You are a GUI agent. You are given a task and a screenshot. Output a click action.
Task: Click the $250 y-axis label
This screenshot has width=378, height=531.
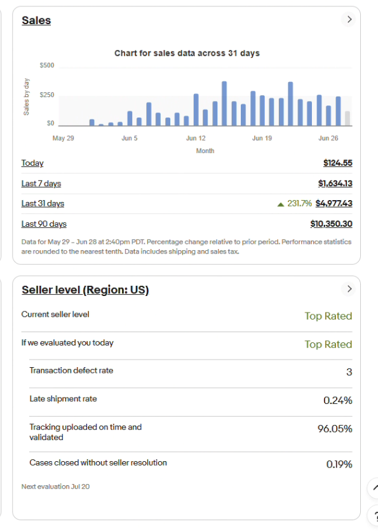point(47,95)
